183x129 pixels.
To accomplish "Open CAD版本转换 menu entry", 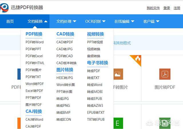I will click(x=66, y=63).
